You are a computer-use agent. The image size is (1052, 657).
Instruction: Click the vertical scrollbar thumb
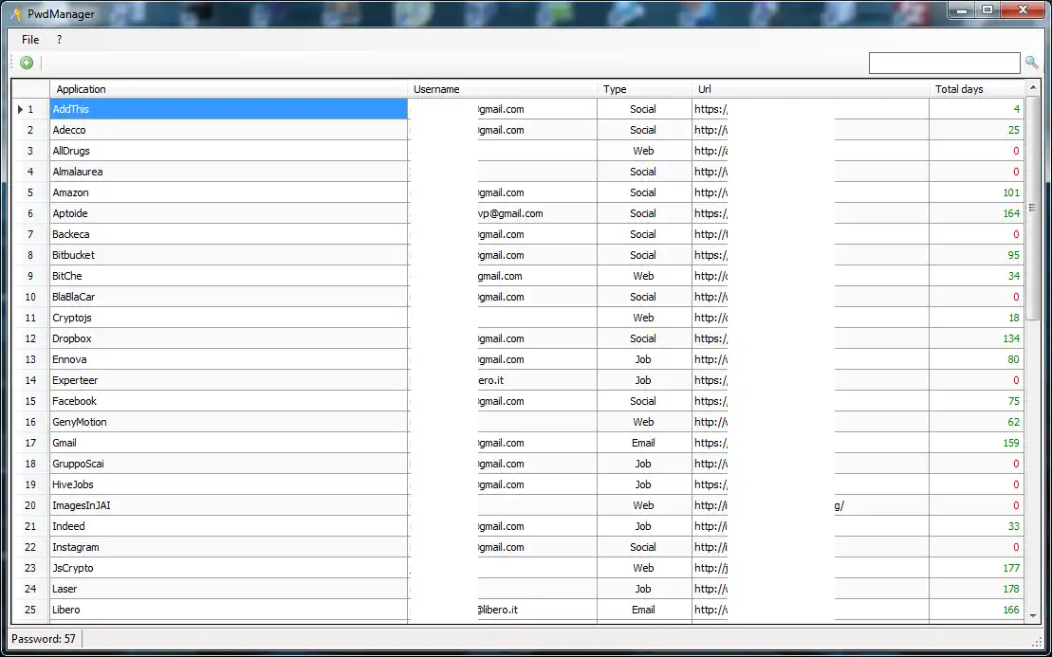[x=1032, y=208]
